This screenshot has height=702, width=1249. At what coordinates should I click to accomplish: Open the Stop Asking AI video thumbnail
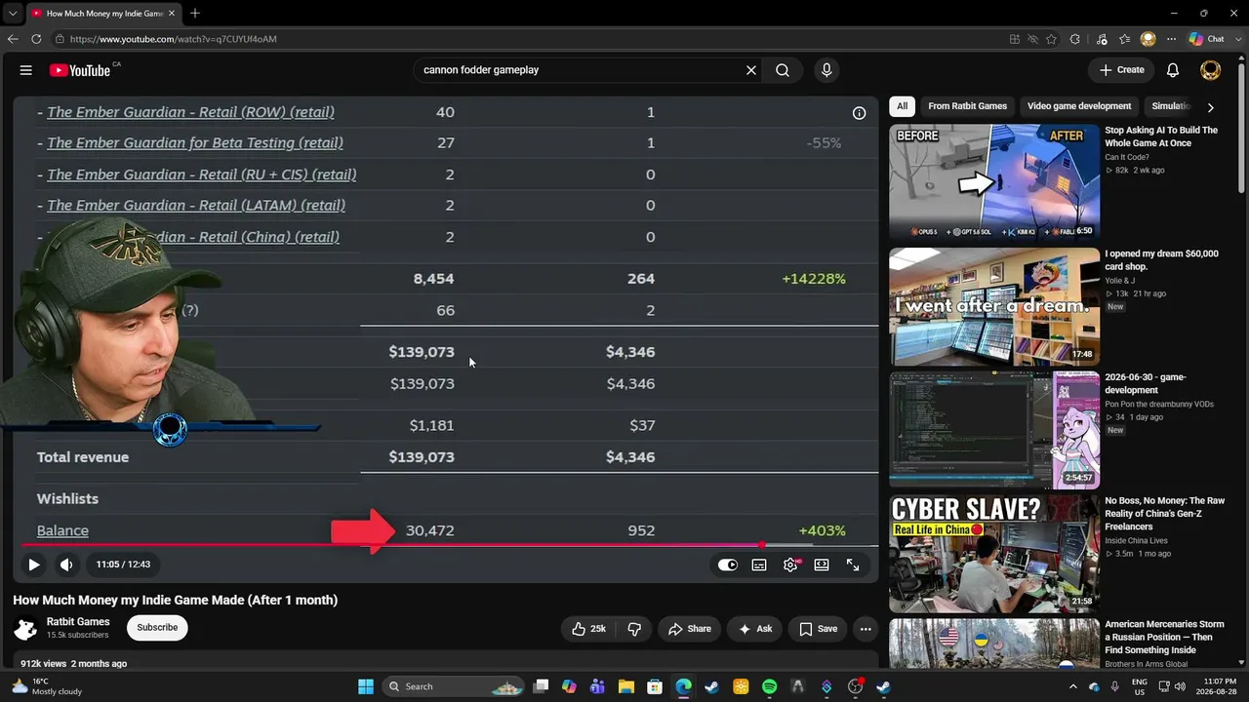[x=994, y=182]
